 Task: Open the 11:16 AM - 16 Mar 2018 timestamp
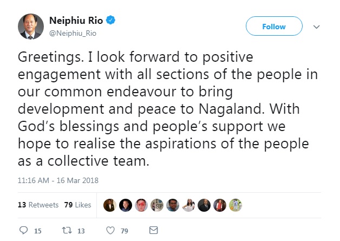click(58, 180)
